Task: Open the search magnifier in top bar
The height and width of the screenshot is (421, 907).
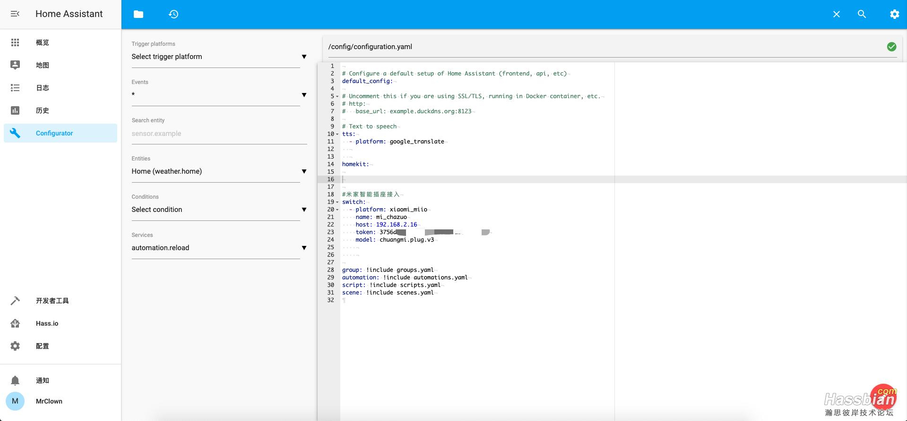Action: pyautogui.click(x=862, y=14)
